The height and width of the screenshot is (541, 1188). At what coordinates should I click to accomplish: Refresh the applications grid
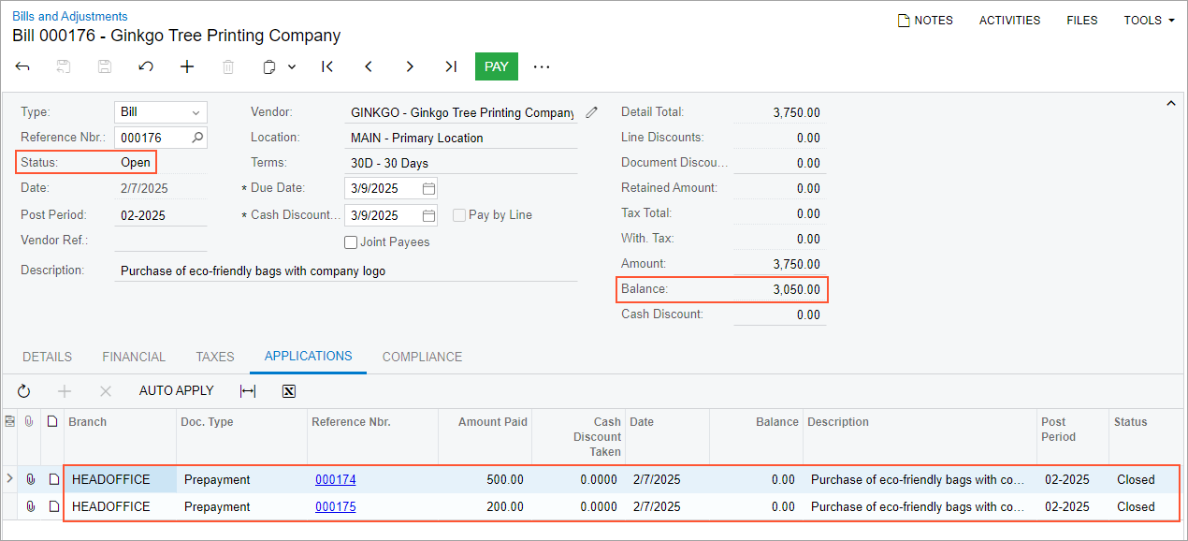(24, 391)
